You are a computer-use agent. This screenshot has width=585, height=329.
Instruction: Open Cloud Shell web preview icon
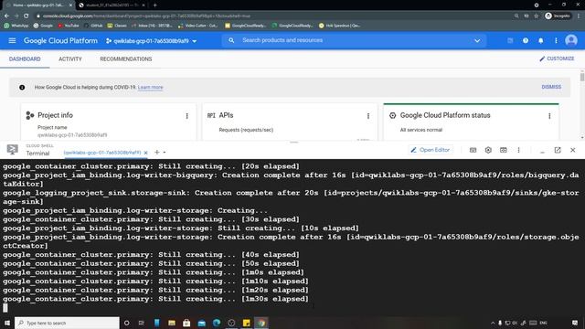504,150
